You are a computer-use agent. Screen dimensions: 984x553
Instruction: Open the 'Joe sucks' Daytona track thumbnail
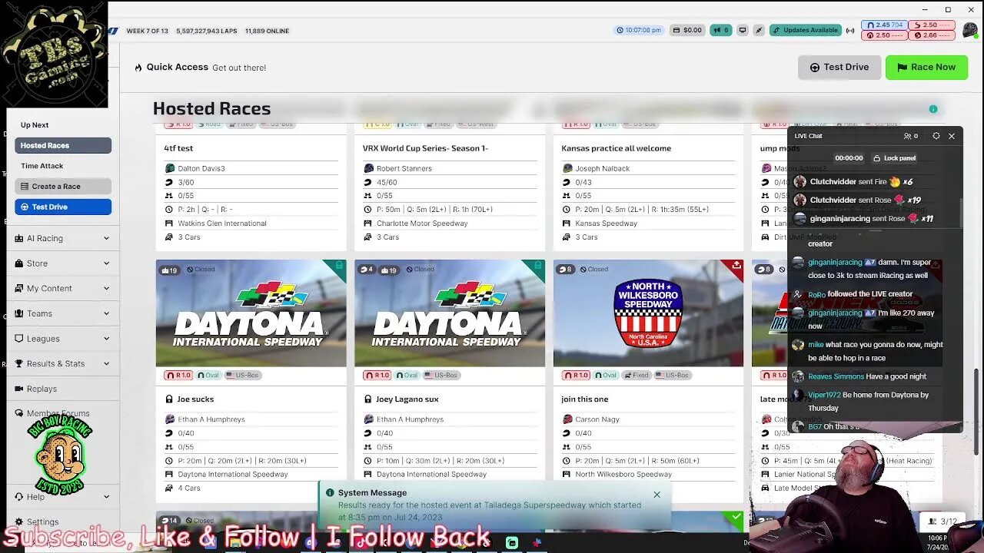251,313
